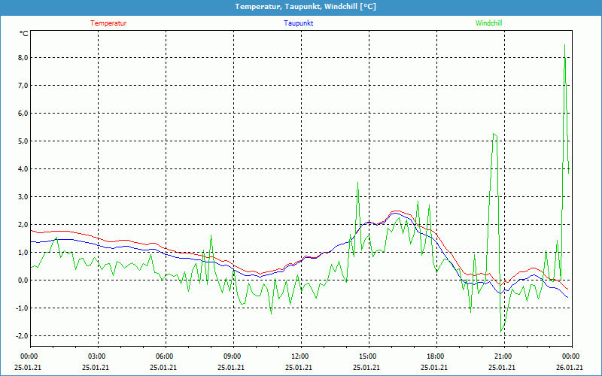Click the -2,0 y-axis value label

pyautogui.click(x=21, y=336)
